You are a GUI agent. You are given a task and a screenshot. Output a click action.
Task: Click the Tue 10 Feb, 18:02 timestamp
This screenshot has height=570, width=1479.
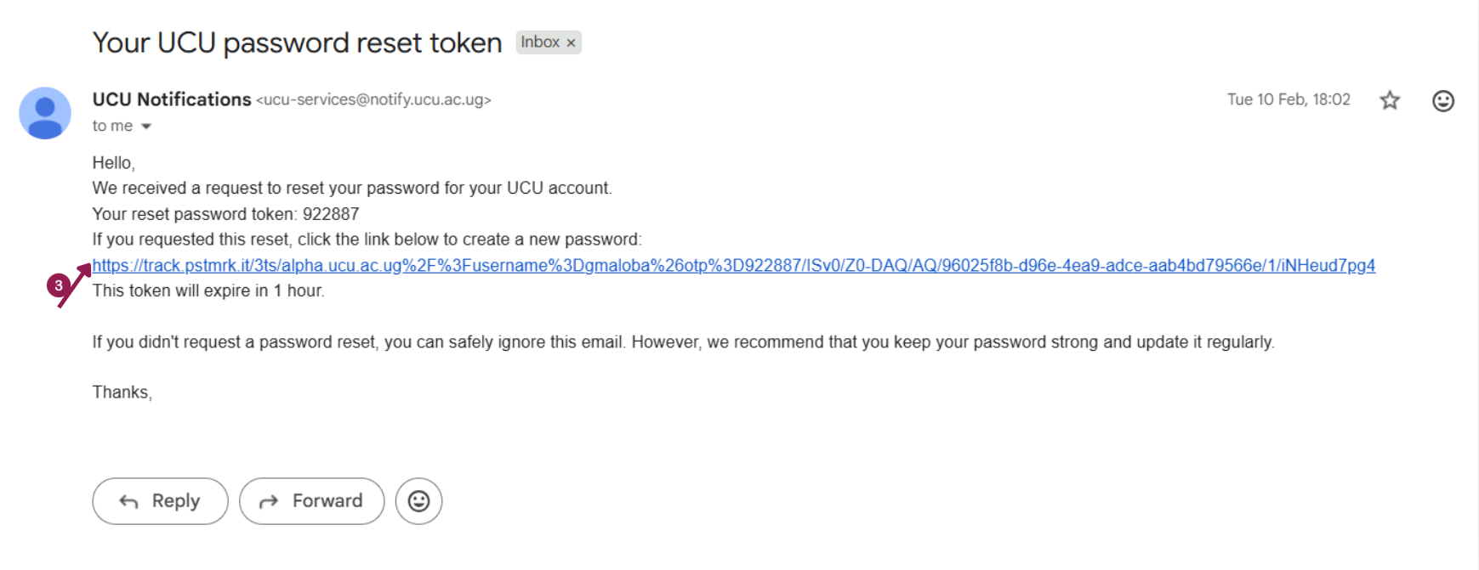[x=1288, y=99]
